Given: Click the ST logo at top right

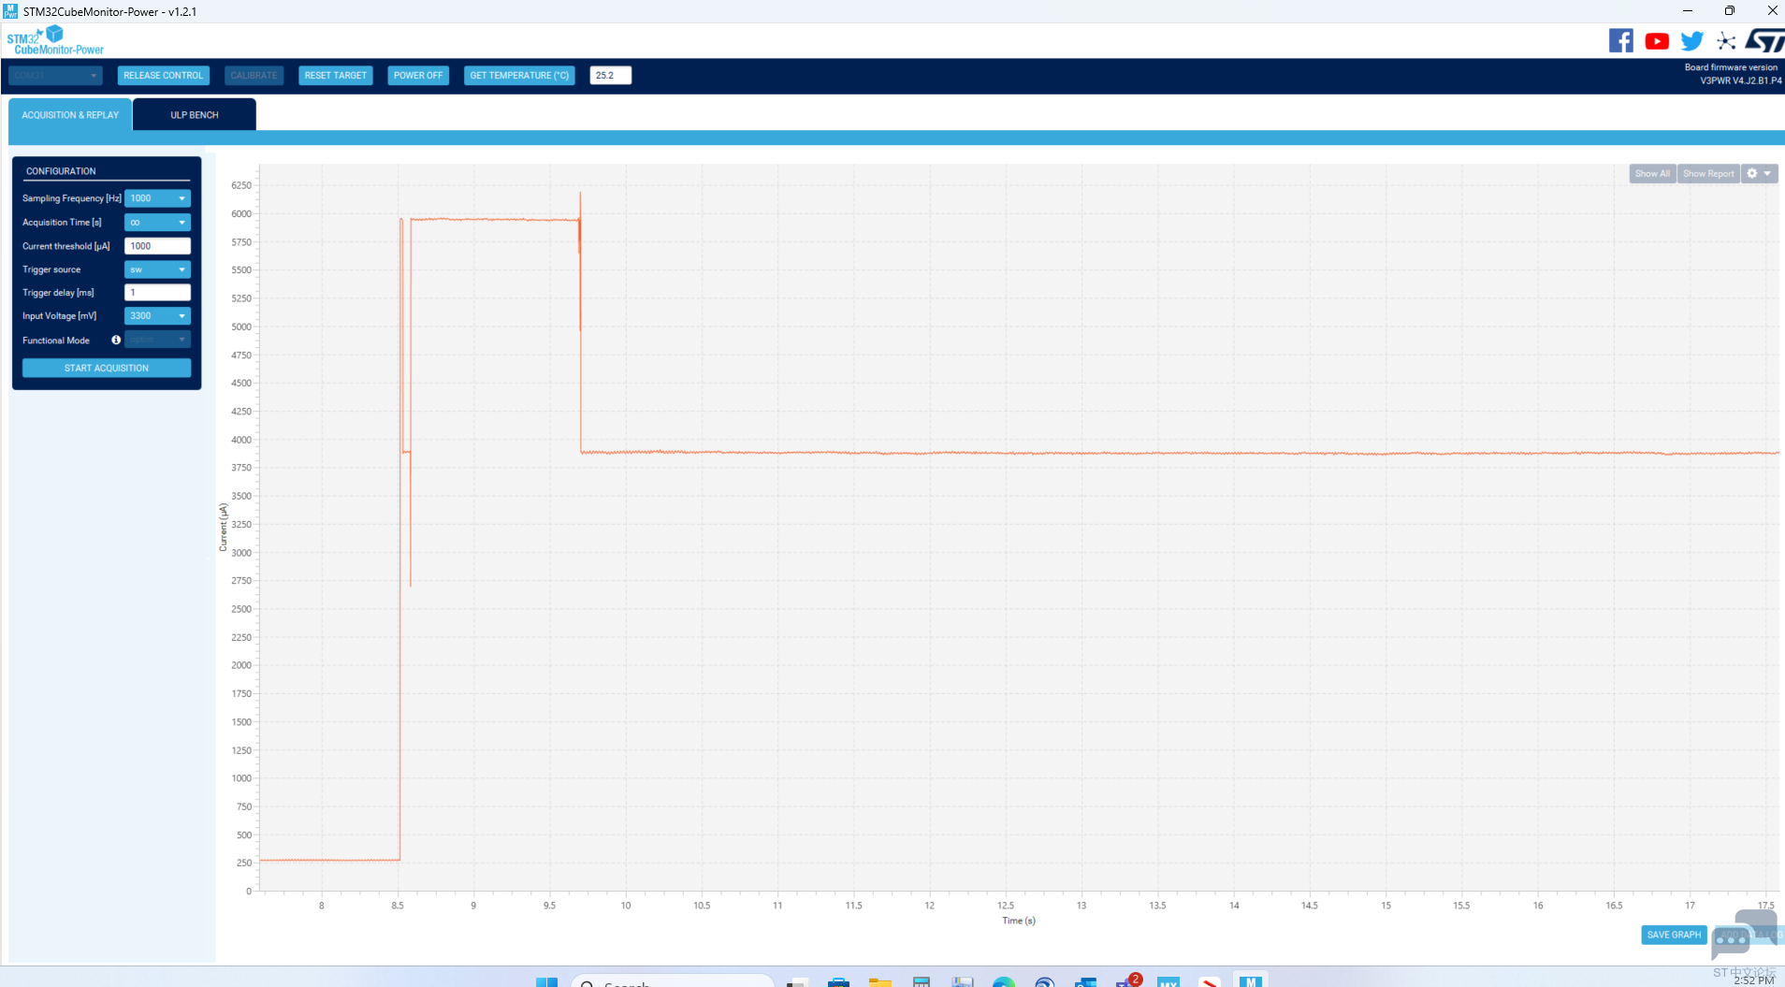Looking at the screenshot, I should point(1765,41).
